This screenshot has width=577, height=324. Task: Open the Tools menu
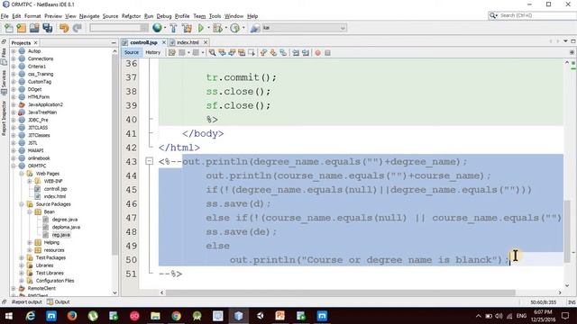[215, 16]
